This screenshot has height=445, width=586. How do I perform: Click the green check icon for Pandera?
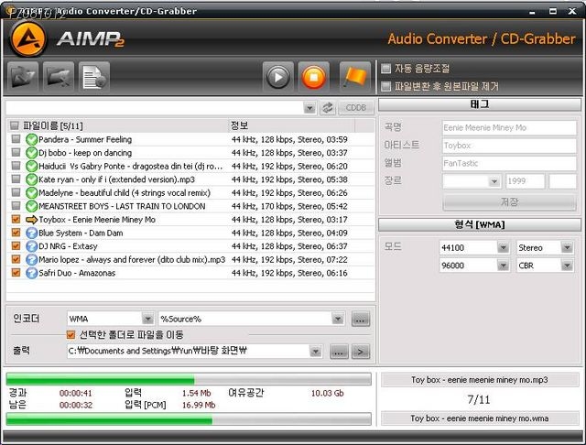pos(31,139)
